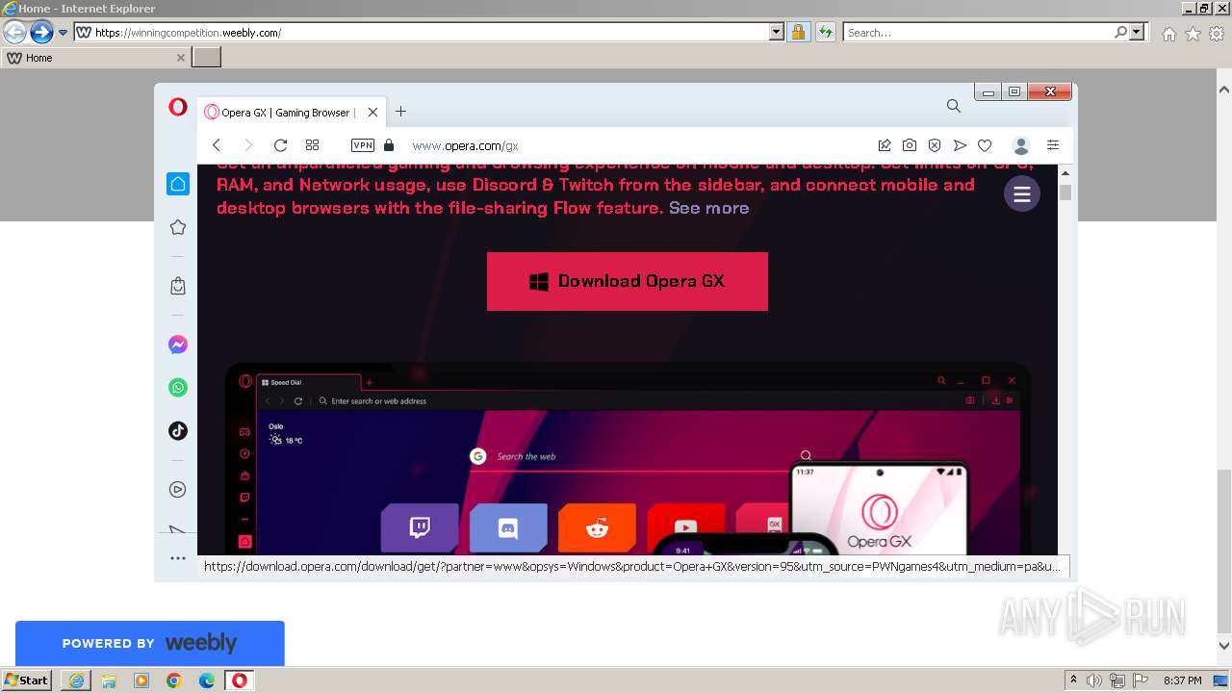This screenshot has height=693, width=1232.
Task: Click the Opera forward arrow
Action: 248,145
